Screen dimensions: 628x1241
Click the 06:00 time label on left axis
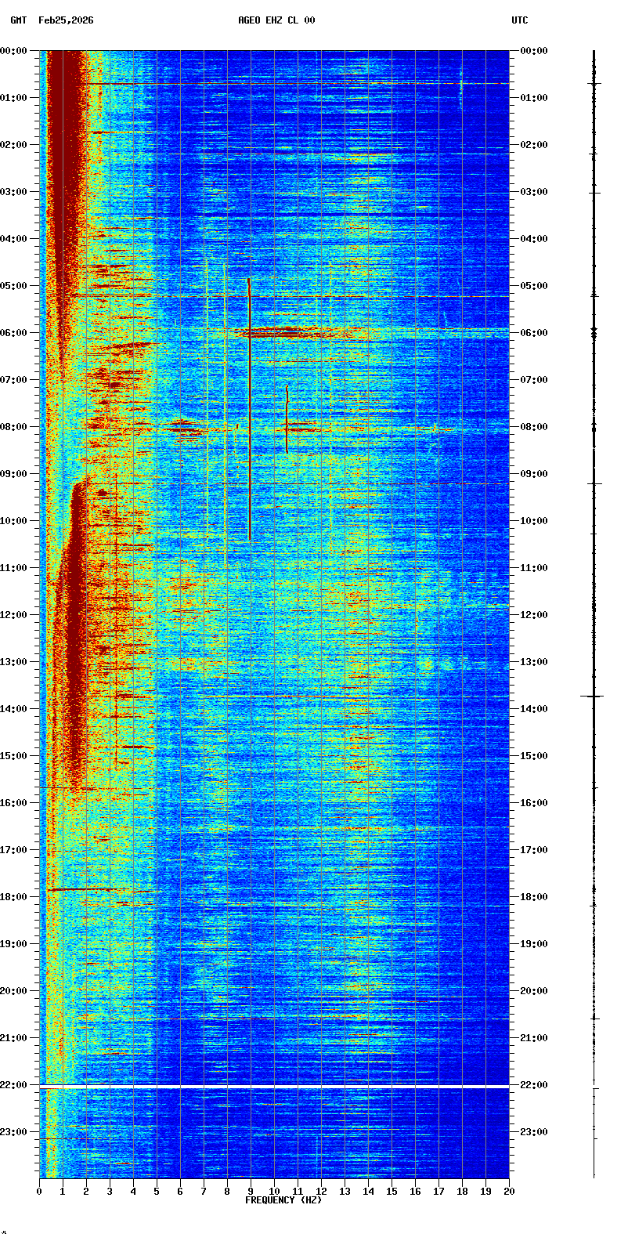click(x=14, y=333)
